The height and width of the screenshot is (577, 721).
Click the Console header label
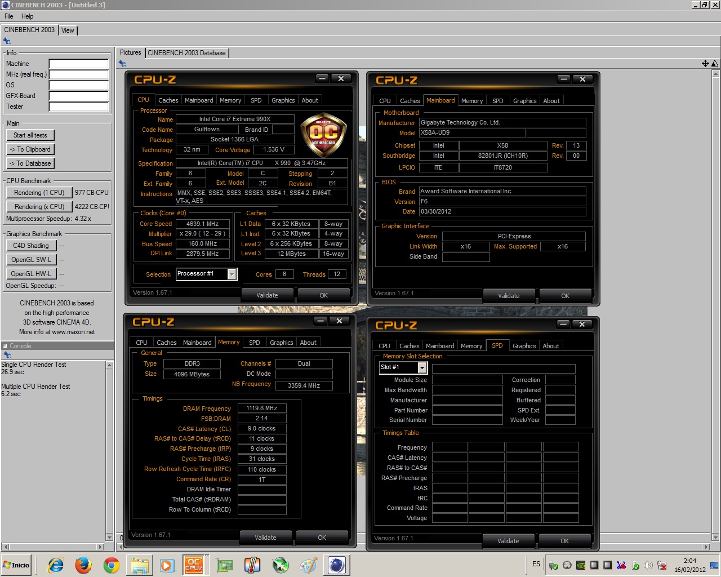click(x=20, y=346)
